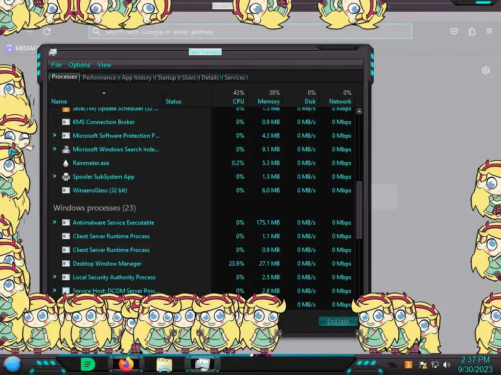Expand Microsoft Windows Search Indexer row

click(54, 149)
